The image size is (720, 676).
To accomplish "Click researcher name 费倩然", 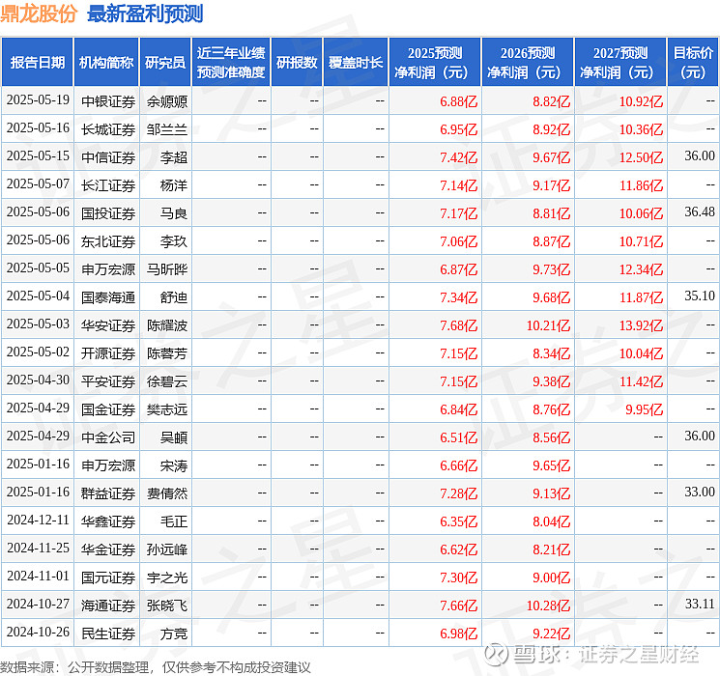I will point(167,493).
